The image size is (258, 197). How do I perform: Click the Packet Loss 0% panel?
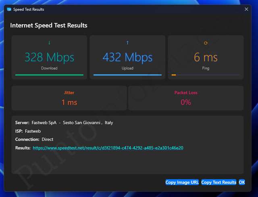[x=186, y=98]
